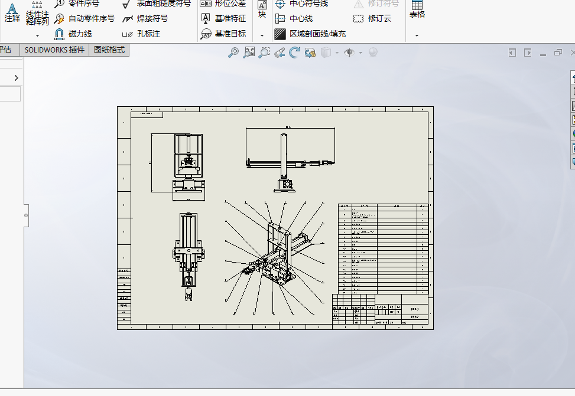Click the blue circular rotate view arrow

294,53
